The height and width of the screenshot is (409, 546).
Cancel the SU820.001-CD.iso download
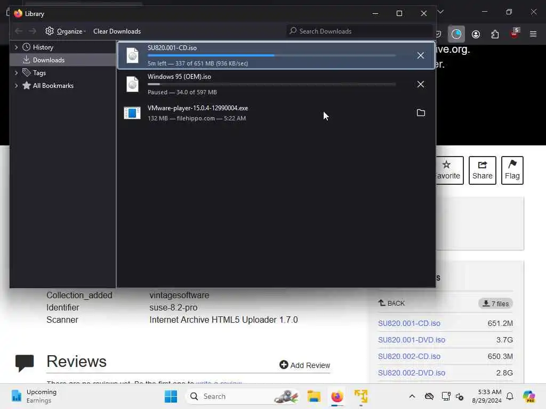(x=420, y=55)
